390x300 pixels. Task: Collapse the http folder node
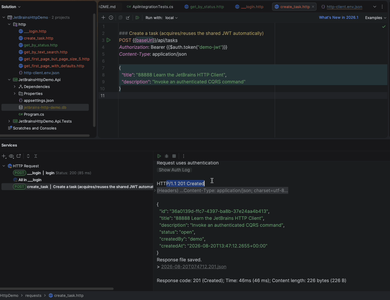(x=9, y=24)
